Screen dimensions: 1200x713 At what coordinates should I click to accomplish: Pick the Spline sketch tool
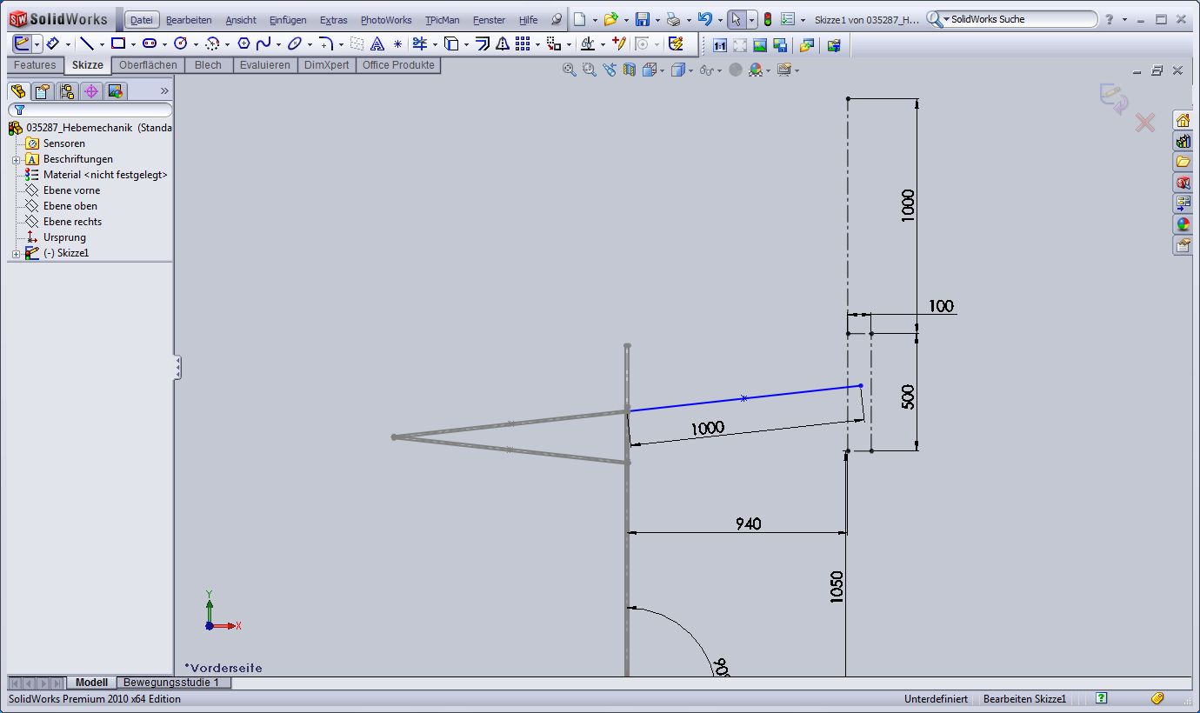263,43
